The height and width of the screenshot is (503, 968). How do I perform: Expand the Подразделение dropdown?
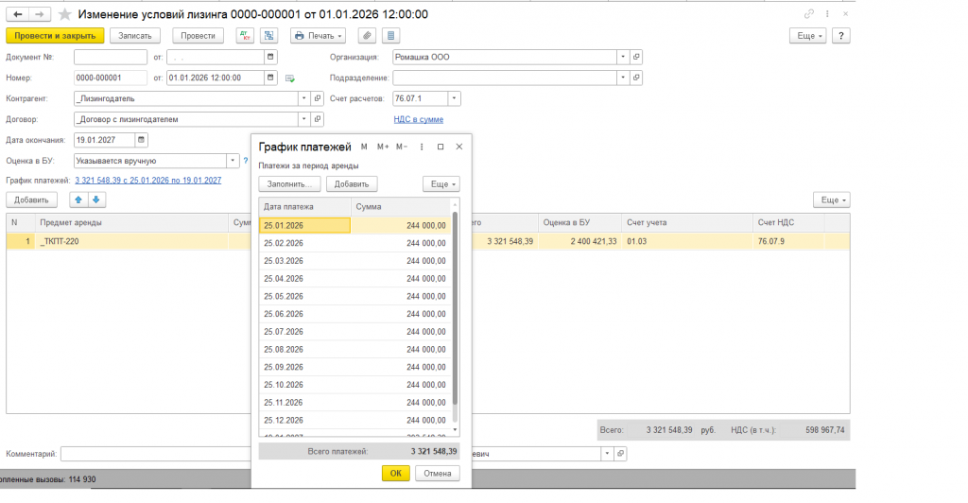point(623,78)
